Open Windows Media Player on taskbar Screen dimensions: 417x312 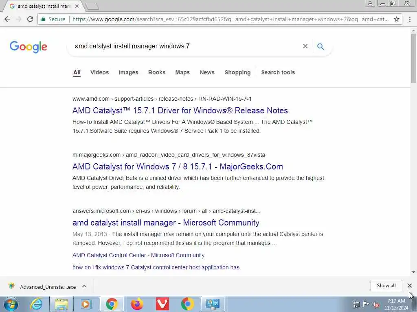(x=86, y=304)
